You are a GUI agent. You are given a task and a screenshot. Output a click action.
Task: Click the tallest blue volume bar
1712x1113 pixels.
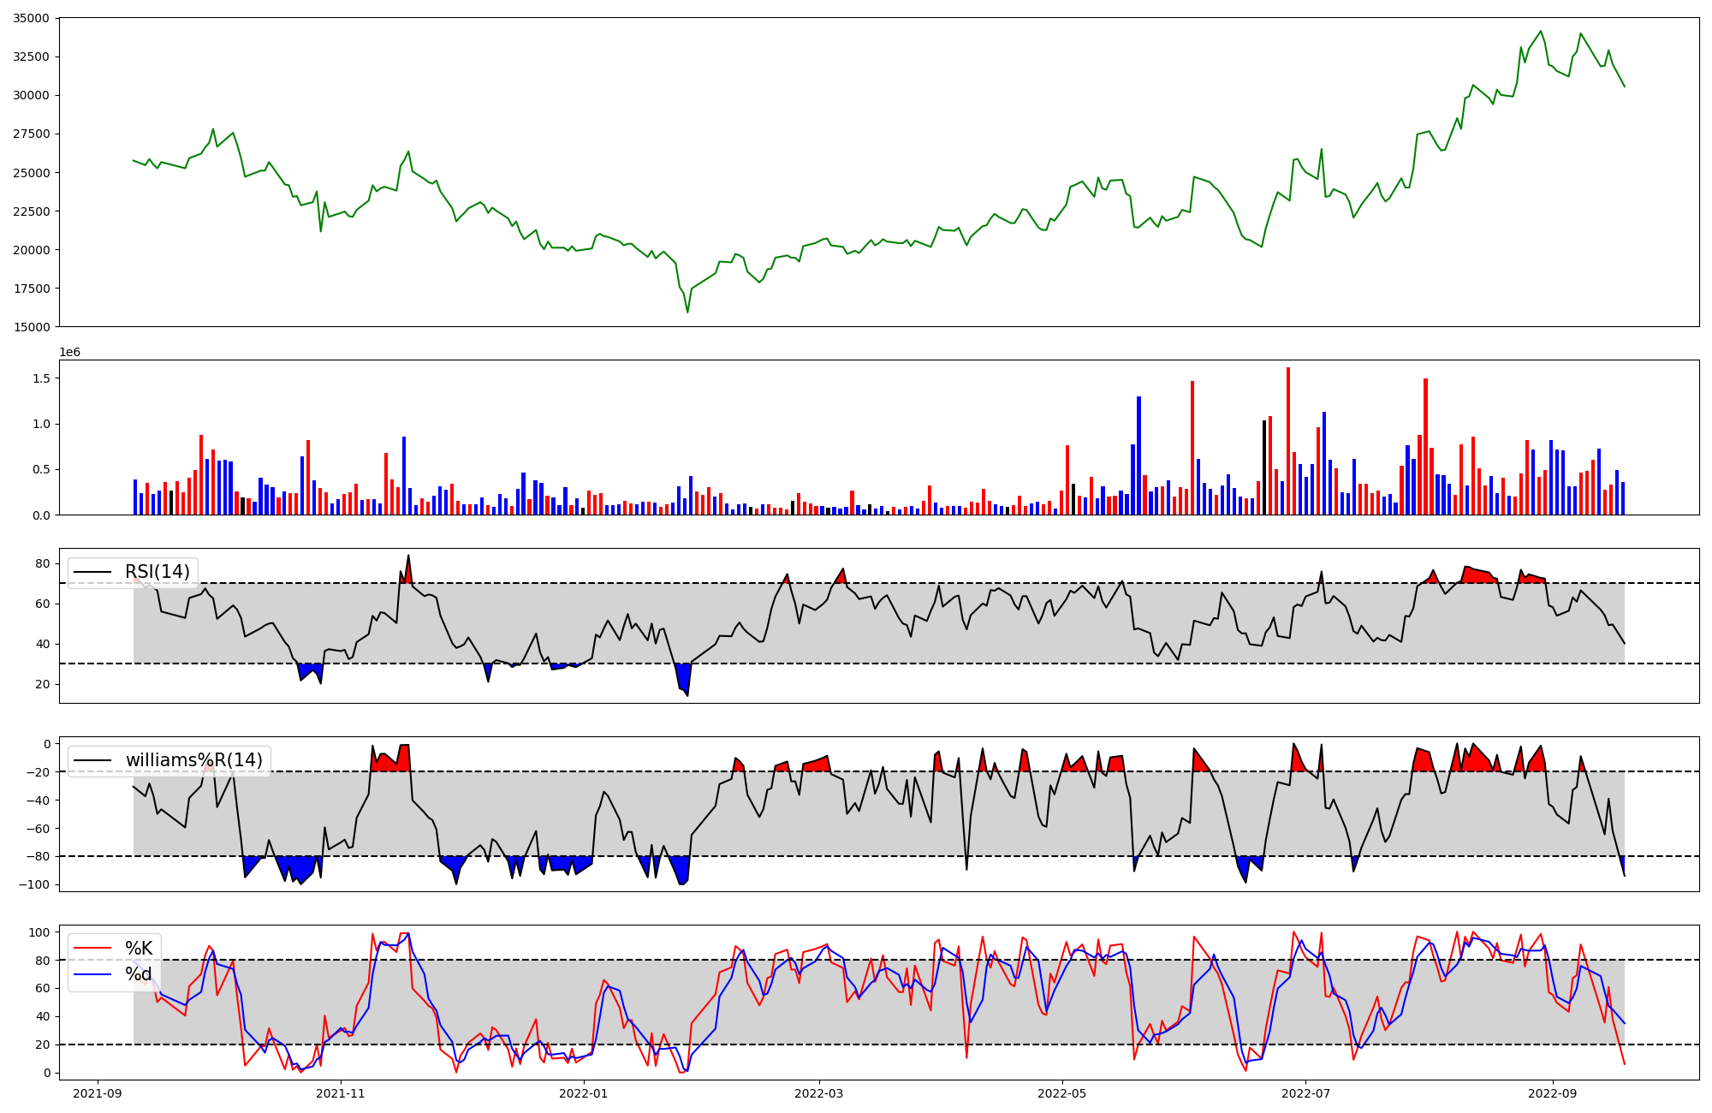[x=1138, y=455]
